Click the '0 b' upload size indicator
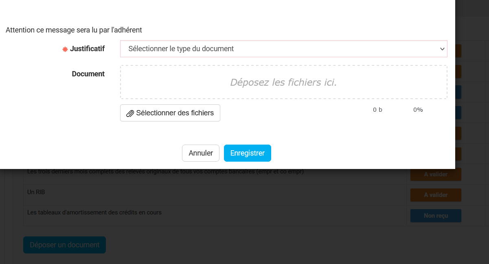 (377, 110)
